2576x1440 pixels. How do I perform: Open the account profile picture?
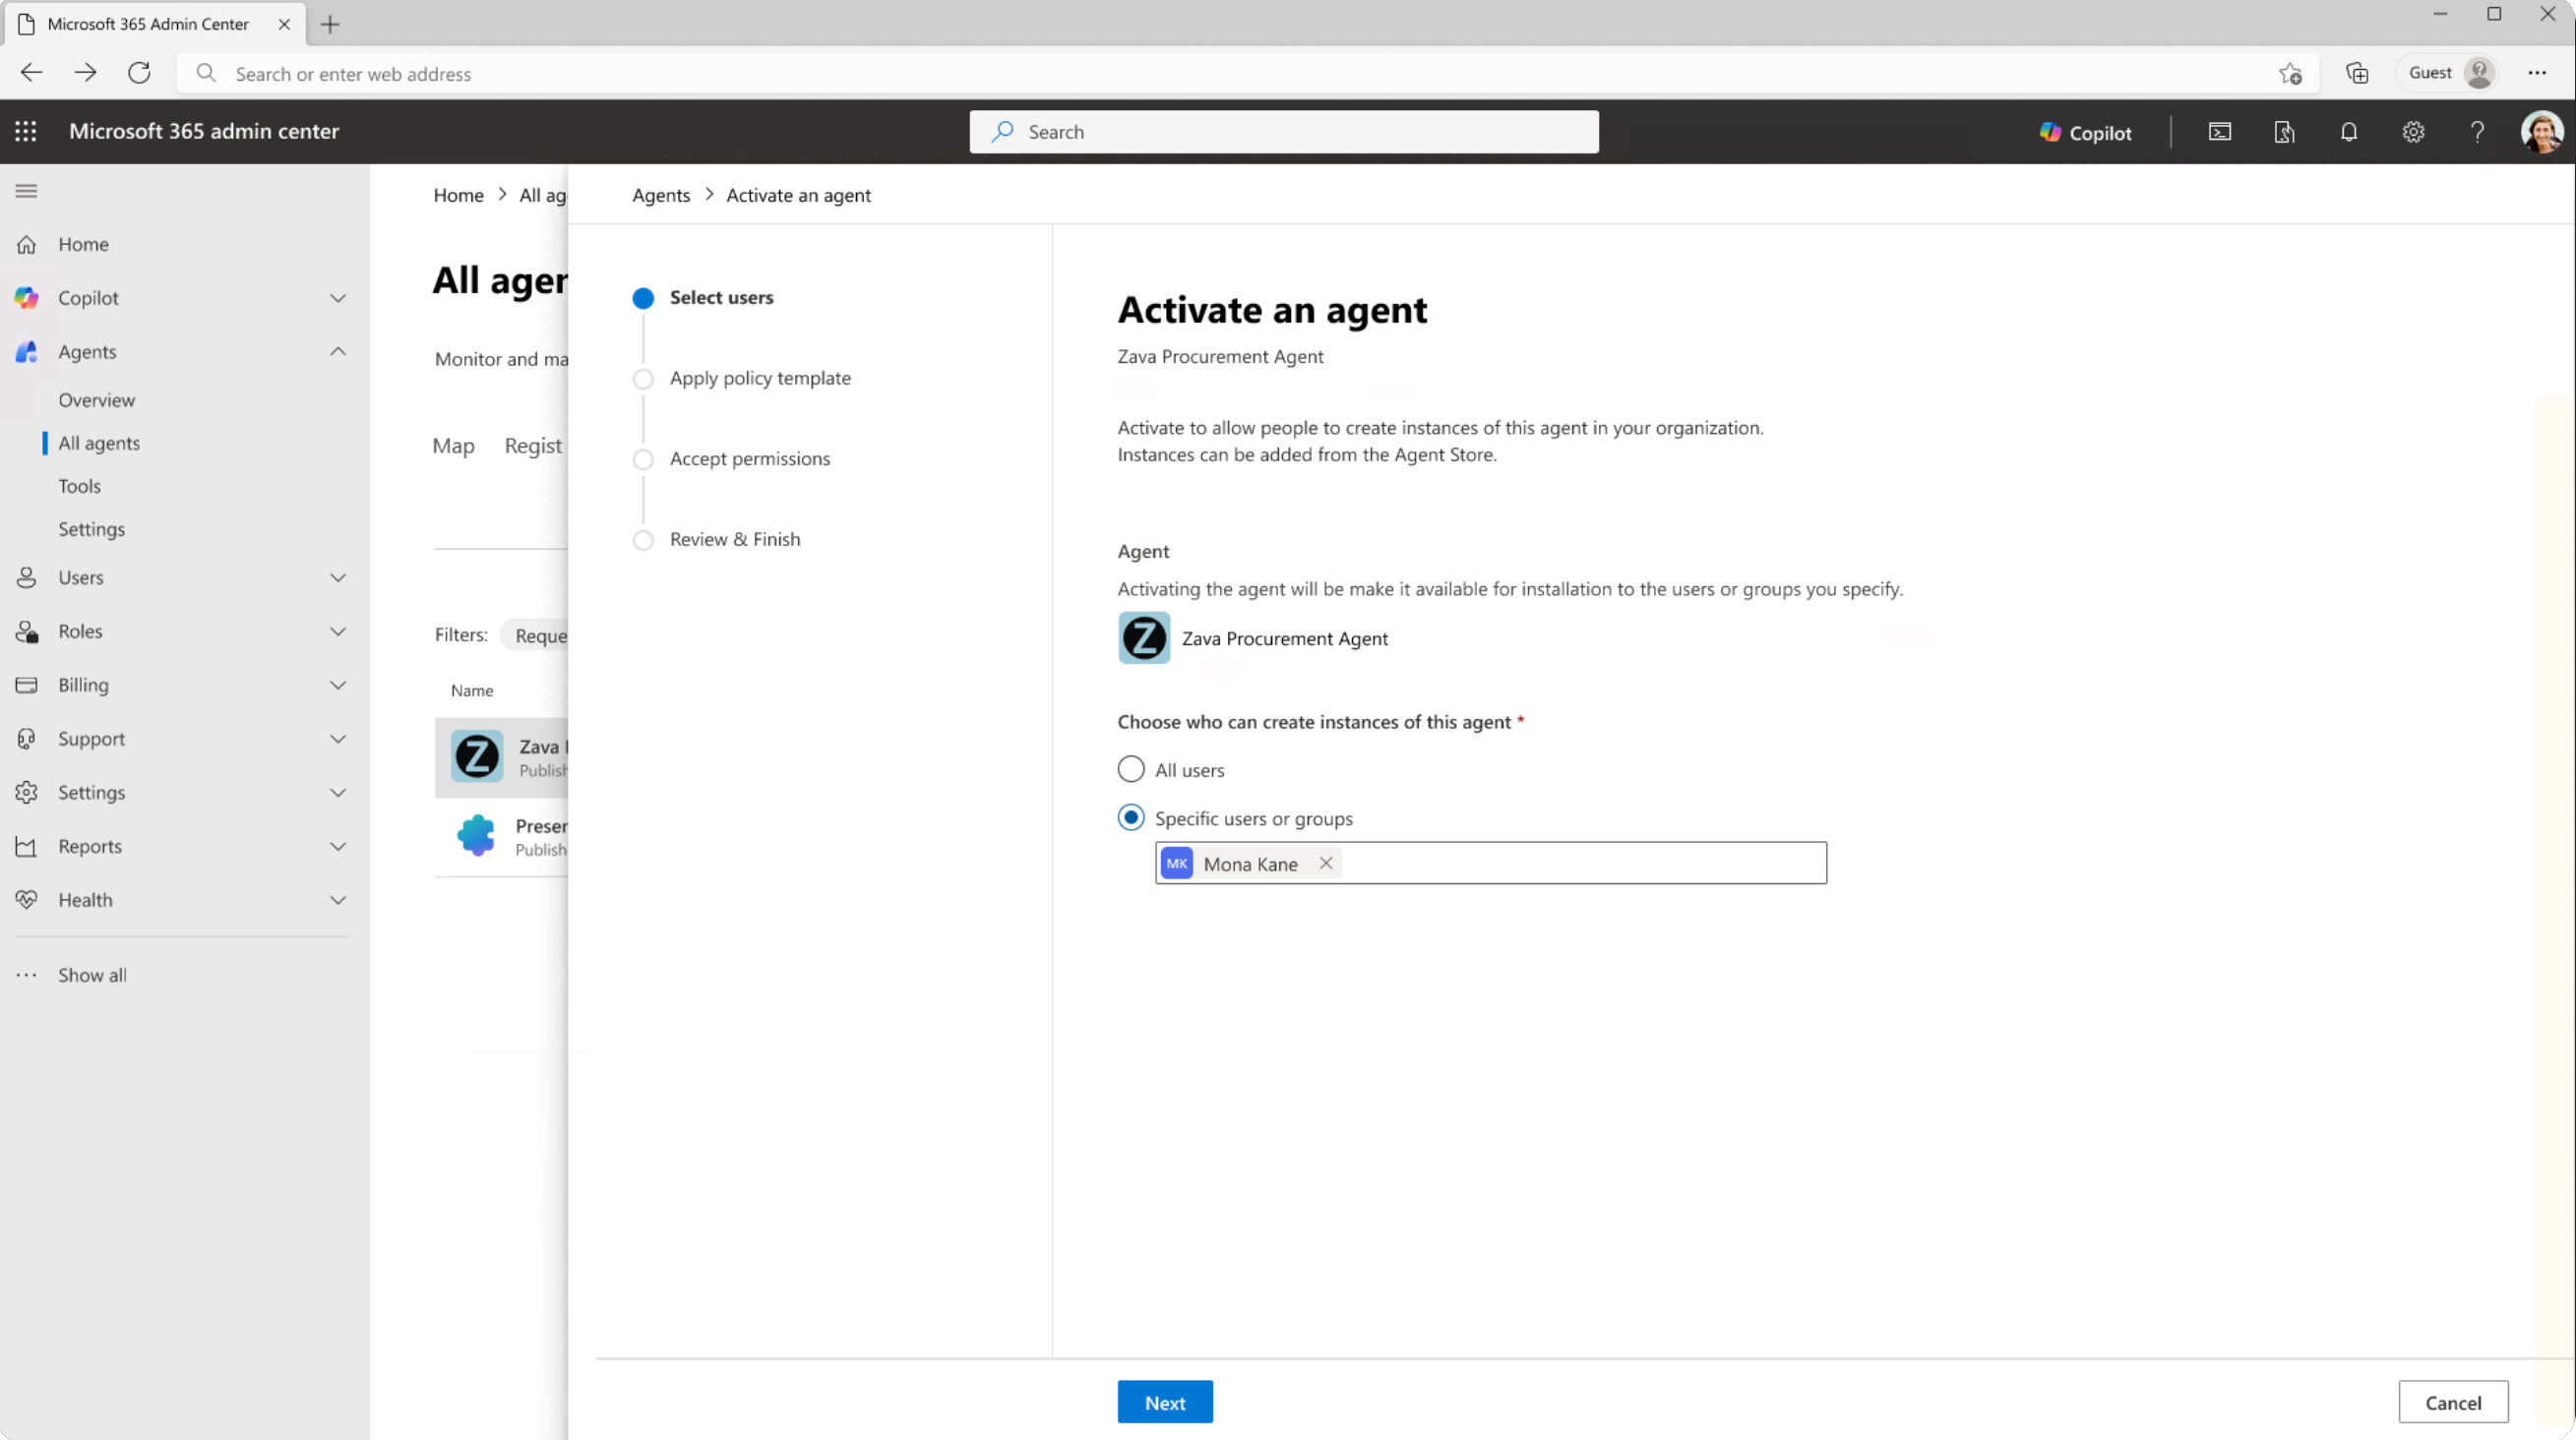pos(2541,132)
